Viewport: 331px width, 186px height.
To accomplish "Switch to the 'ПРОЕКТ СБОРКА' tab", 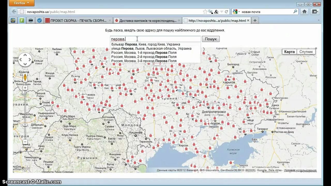I will [78, 20].
